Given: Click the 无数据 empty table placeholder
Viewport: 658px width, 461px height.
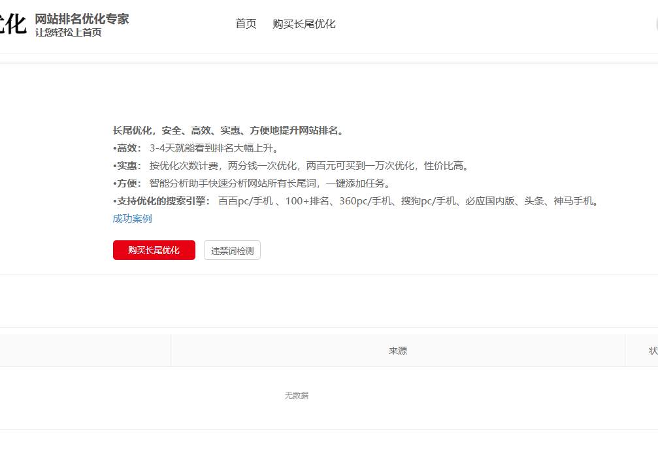Looking at the screenshot, I should click(x=296, y=396).
